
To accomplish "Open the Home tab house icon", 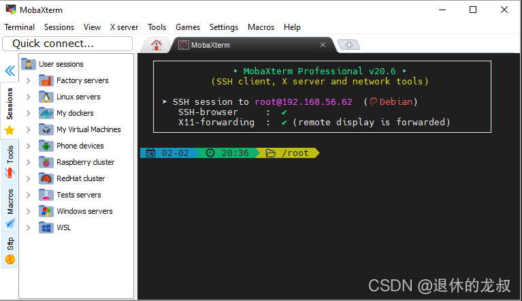I will coord(156,45).
